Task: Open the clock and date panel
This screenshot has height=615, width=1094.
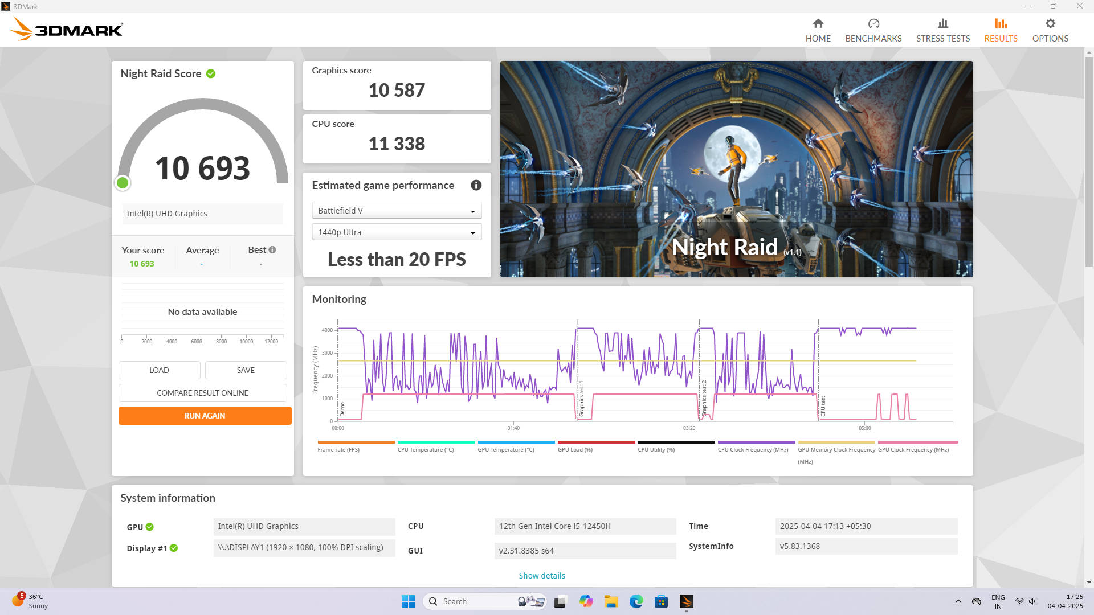Action: [1065, 601]
